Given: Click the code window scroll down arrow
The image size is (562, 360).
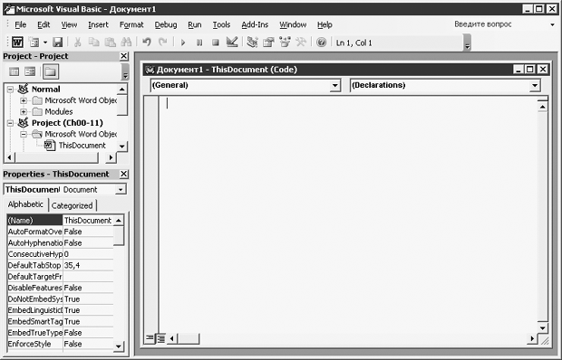Looking at the screenshot, I should coord(542,327).
